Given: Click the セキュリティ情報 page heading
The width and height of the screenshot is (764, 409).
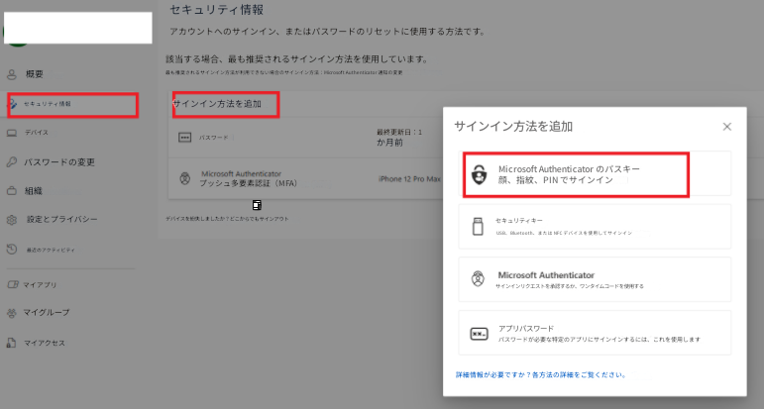Looking at the screenshot, I should tap(217, 10).
